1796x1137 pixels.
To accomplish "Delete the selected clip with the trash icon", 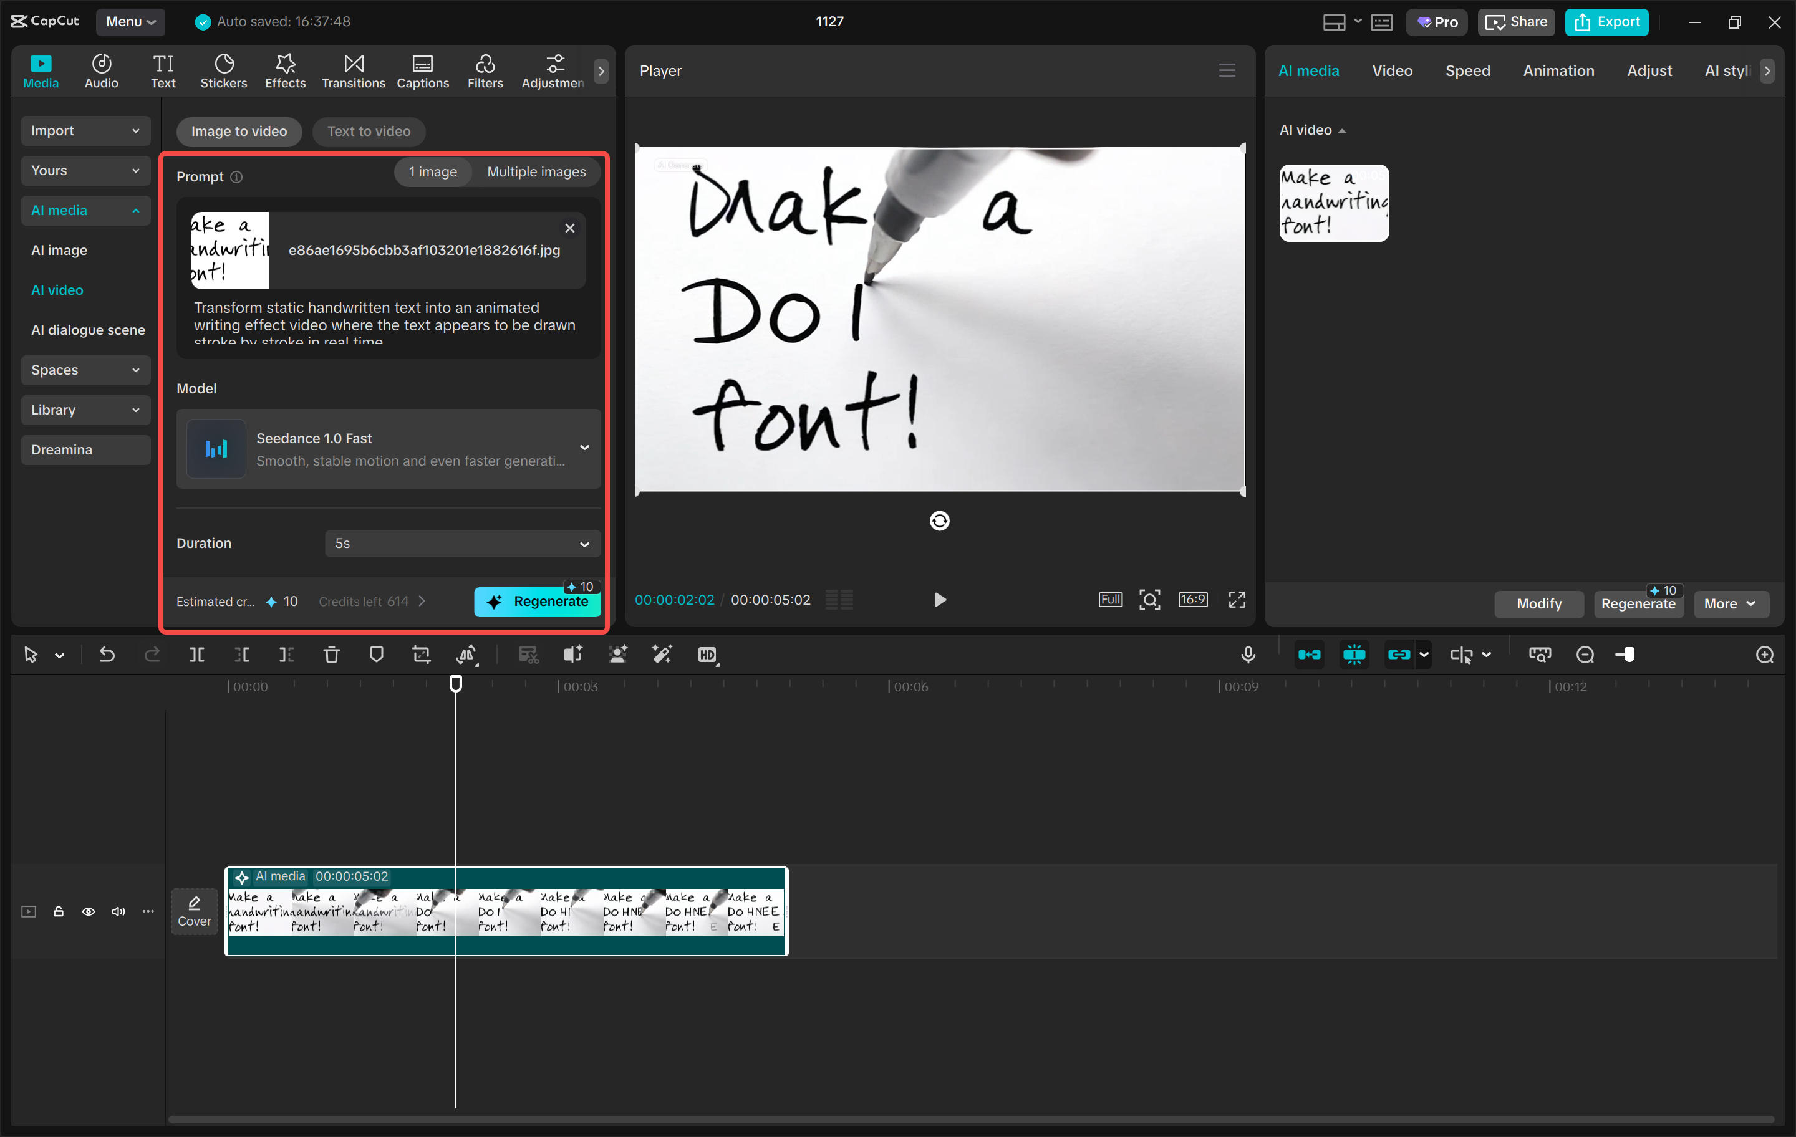I will tap(331, 654).
